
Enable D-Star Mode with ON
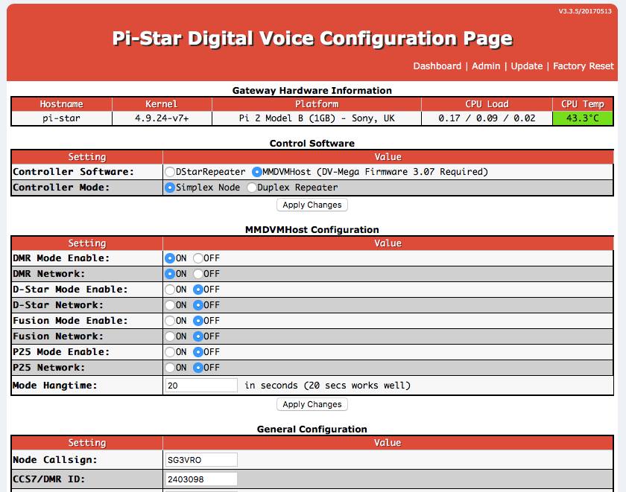tap(170, 290)
